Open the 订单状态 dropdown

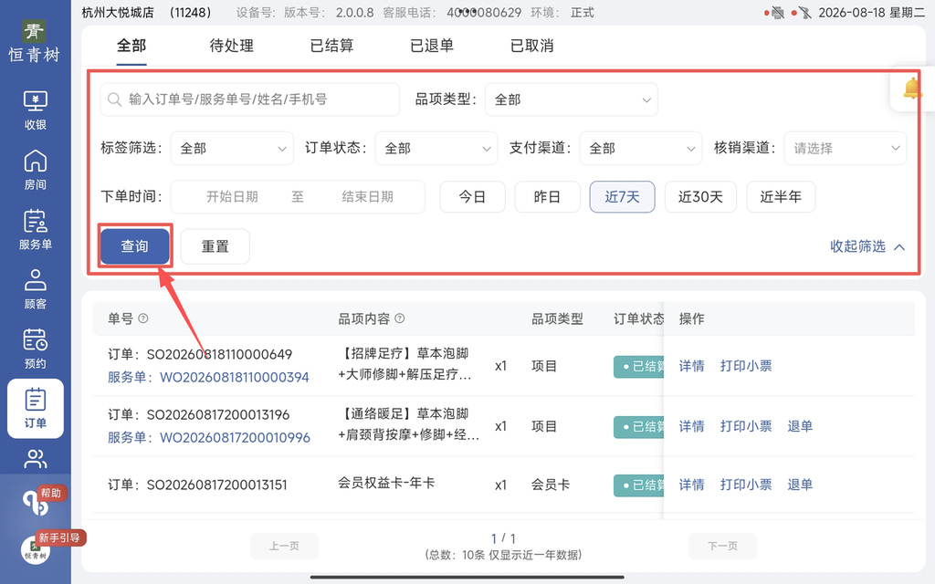coord(436,149)
